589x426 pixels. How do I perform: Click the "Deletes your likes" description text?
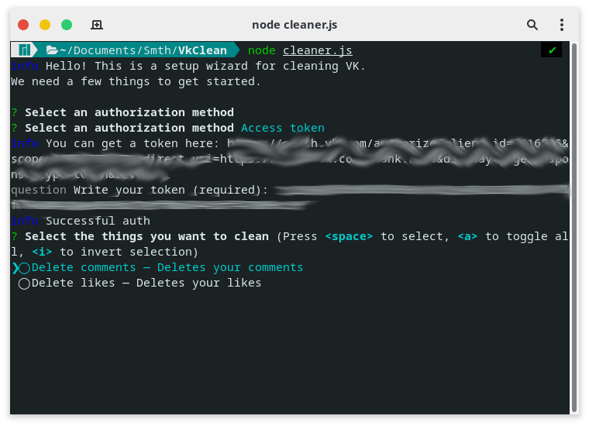198,283
